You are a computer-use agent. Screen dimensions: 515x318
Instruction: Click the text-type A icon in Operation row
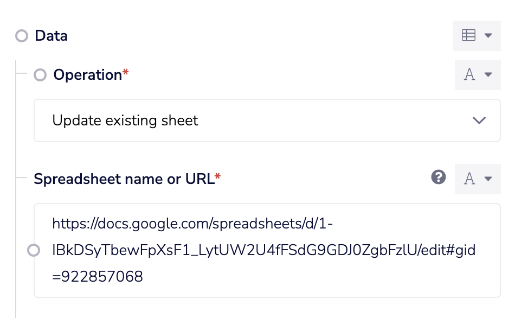pyautogui.click(x=469, y=75)
